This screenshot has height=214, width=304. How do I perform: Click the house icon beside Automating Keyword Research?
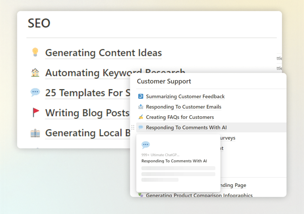pos(35,73)
